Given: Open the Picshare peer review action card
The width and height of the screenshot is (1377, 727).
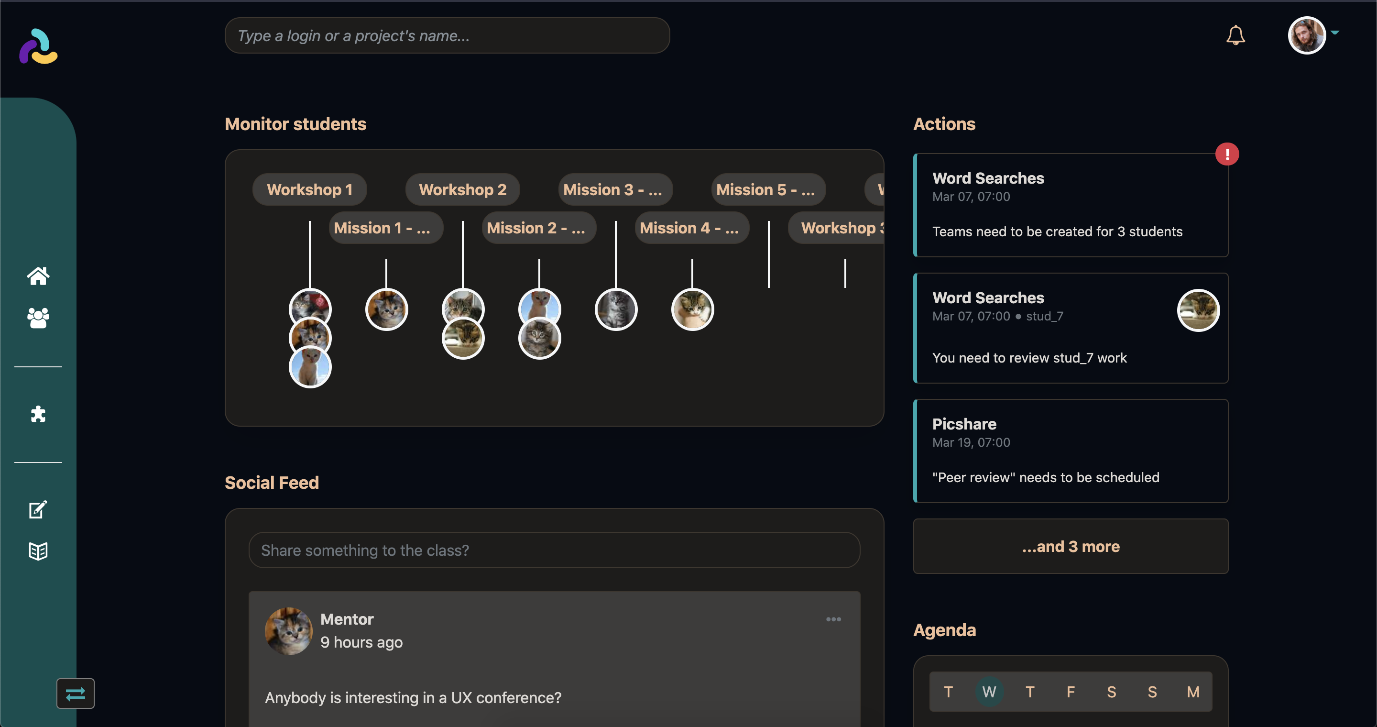Looking at the screenshot, I should [x=1071, y=451].
